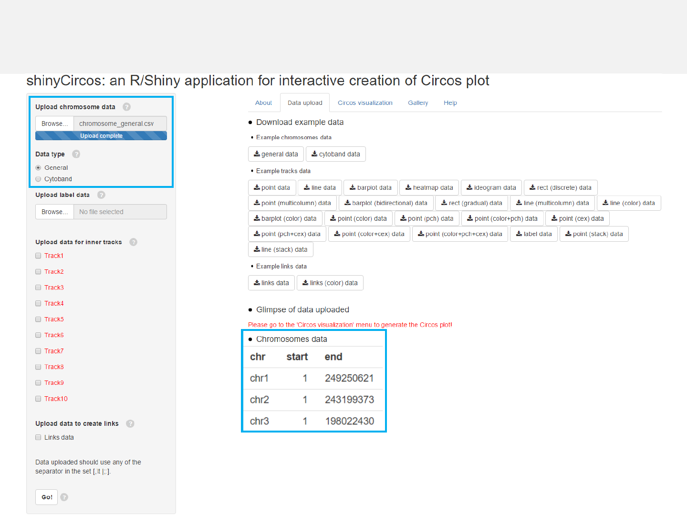The height and width of the screenshot is (515, 687).
Task: Select the Data upload tab
Action: [x=305, y=103]
